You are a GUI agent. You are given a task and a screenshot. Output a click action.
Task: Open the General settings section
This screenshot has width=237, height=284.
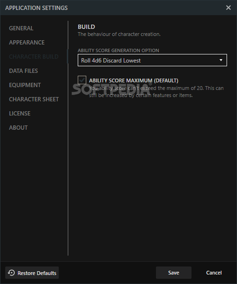[21, 28]
